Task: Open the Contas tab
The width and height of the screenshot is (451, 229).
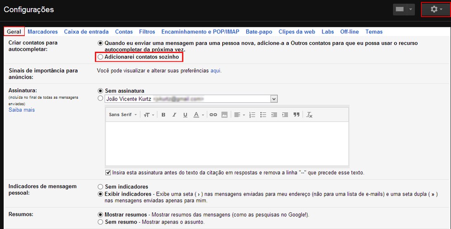Action: (124, 32)
